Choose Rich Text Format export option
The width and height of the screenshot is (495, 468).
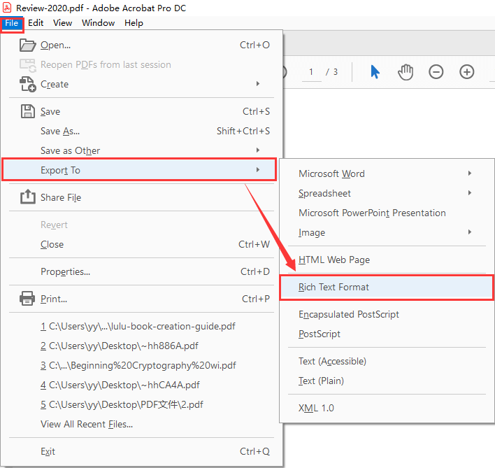(334, 288)
